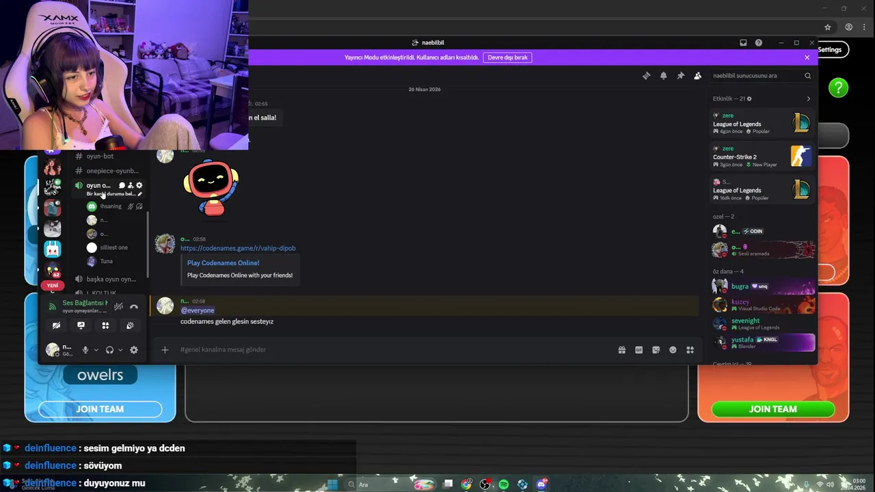Open member kuzey in list
This screenshot has height=492, width=875.
coord(763,305)
